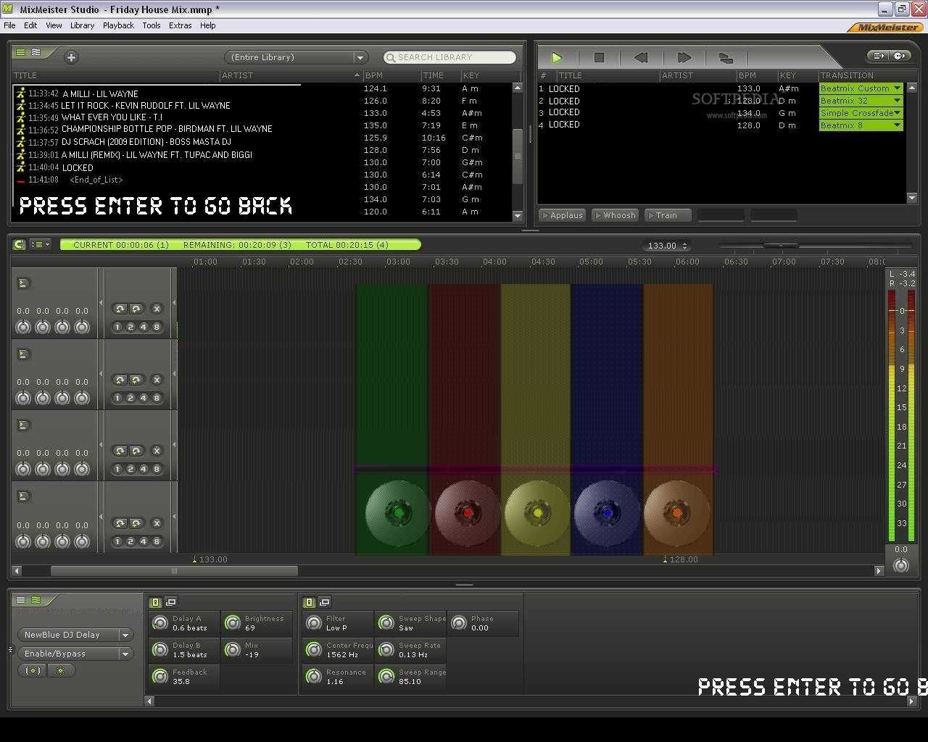The height and width of the screenshot is (742, 928).
Task: Open the Playback menu
Action: pos(118,25)
